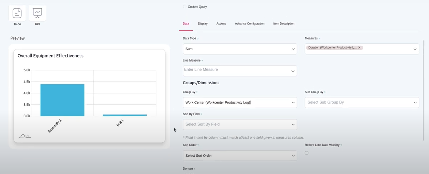Switch to the Display tab

click(x=203, y=24)
